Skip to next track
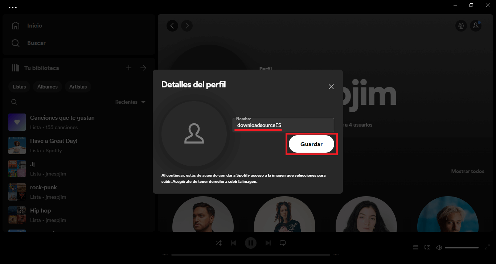 268,243
